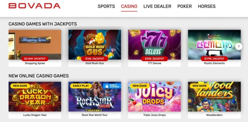
Task: Click the New Game badge on Woodlanders
Action: (x=200, y=86)
